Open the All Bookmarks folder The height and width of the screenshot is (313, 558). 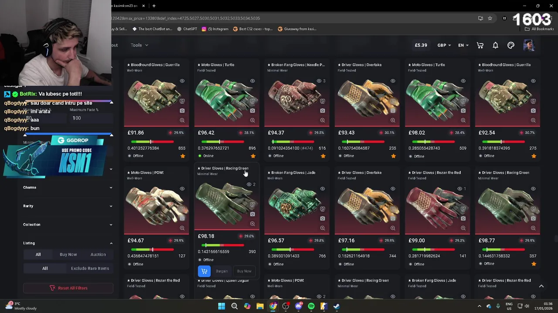539,29
